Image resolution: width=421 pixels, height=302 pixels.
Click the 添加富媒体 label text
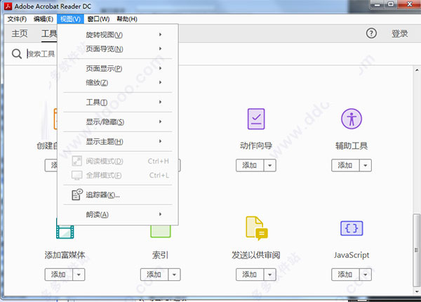(65, 255)
